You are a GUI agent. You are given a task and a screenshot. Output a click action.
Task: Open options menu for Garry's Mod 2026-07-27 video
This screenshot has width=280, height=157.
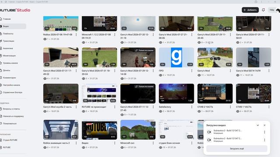pyautogui.click(x=192, y=34)
